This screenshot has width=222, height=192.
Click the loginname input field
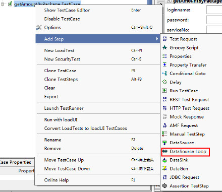(214, 10)
